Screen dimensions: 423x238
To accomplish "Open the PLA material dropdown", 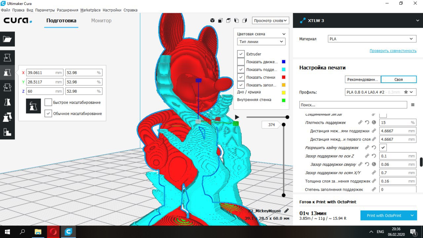I will pos(372,39).
